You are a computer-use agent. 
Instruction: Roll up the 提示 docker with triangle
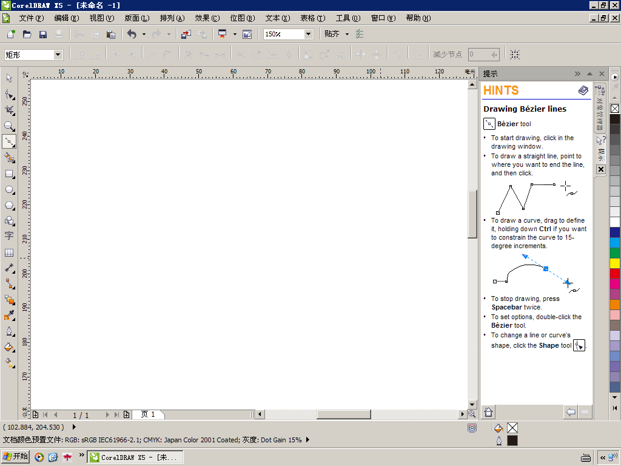click(x=589, y=73)
